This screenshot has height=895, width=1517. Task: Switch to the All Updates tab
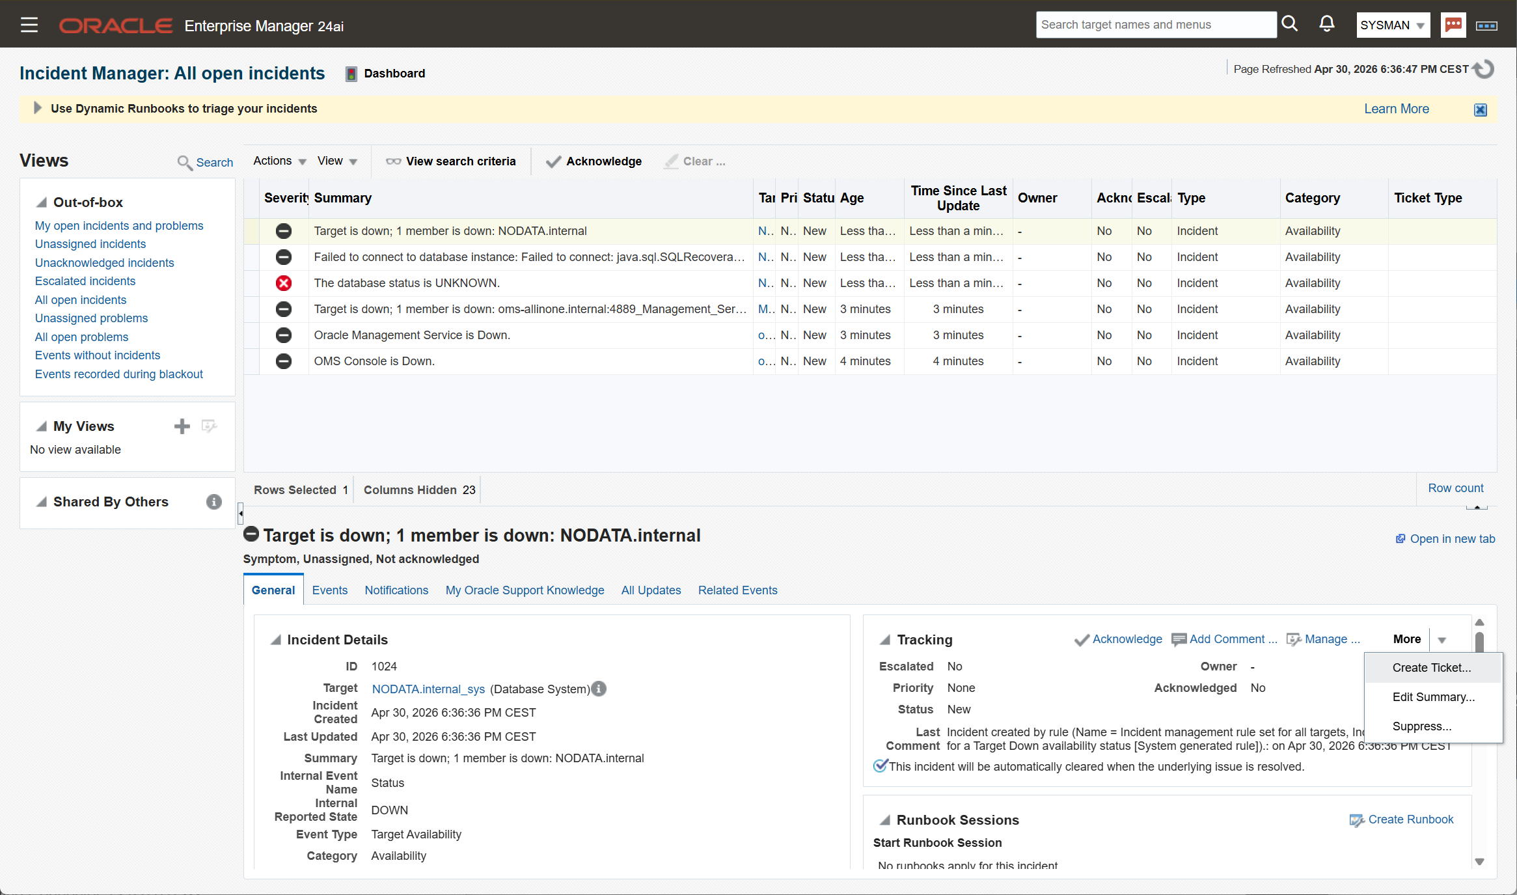click(651, 590)
